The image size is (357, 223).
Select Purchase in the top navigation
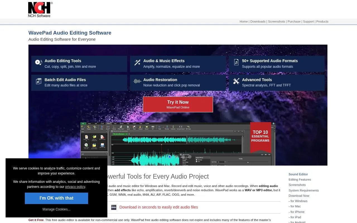(x=294, y=21)
